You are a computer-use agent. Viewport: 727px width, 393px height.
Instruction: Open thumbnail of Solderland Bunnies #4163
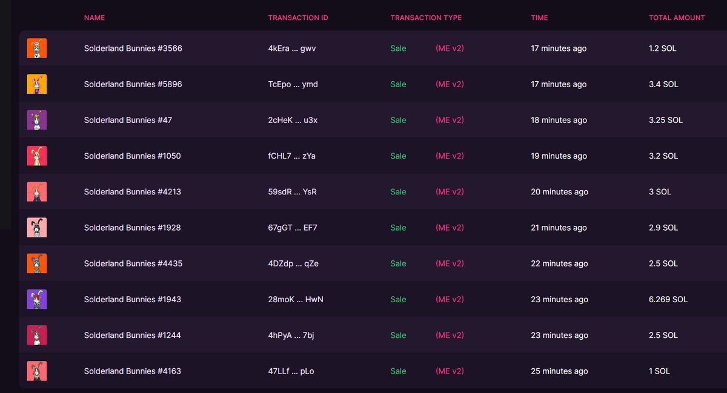pos(37,371)
